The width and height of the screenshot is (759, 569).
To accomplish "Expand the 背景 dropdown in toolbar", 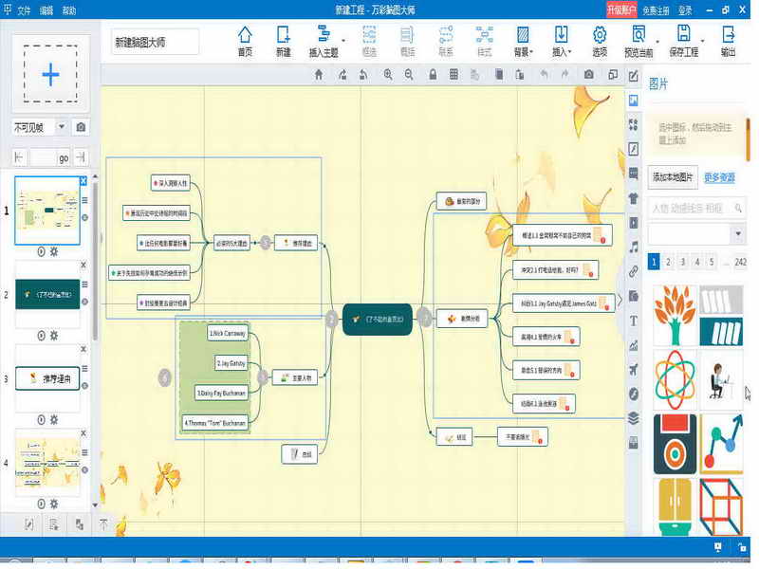I will point(523,41).
